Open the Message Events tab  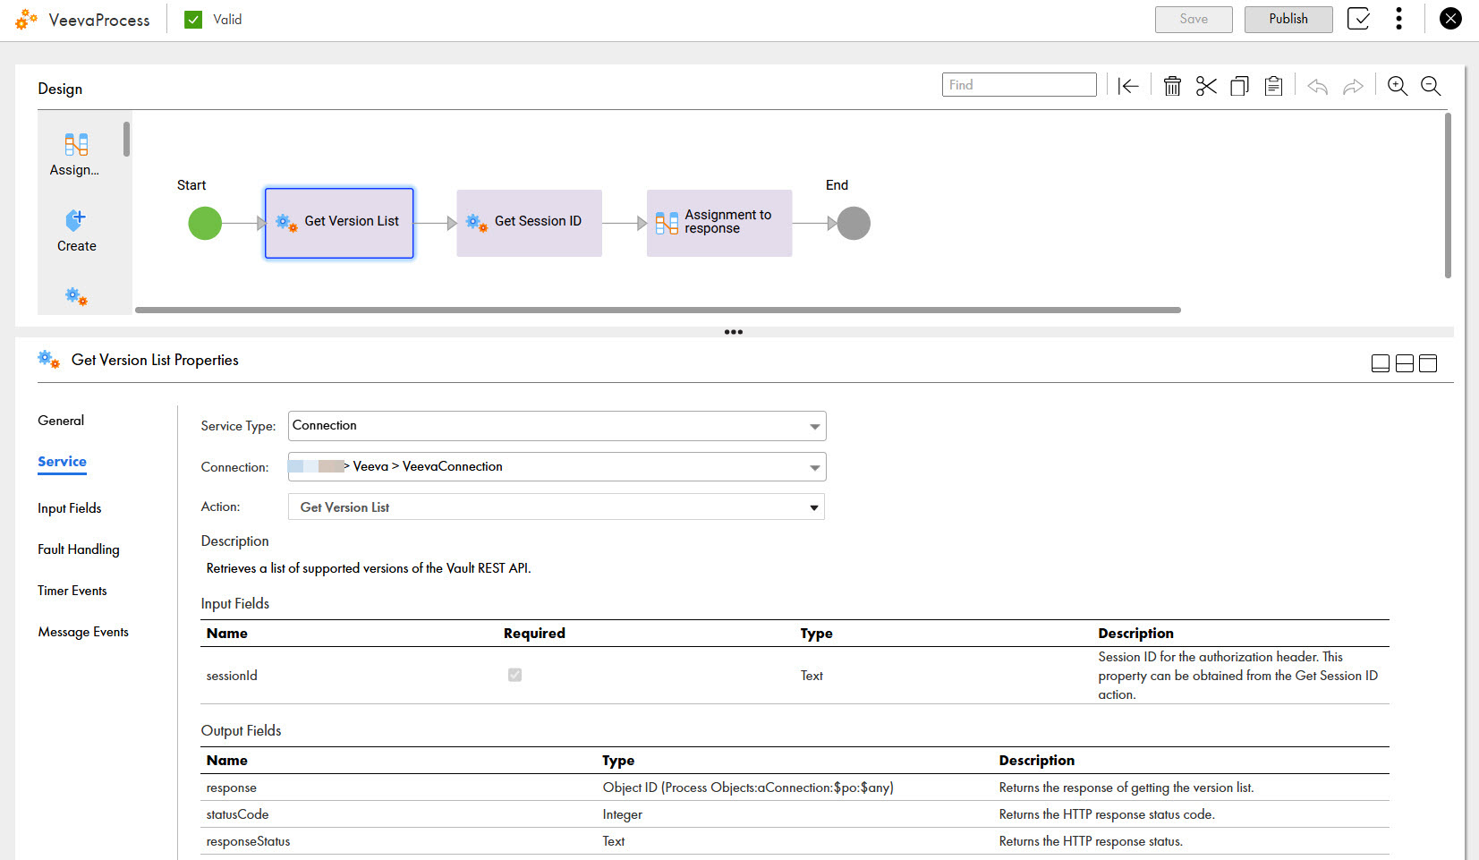pyautogui.click(x=83, y=632)
